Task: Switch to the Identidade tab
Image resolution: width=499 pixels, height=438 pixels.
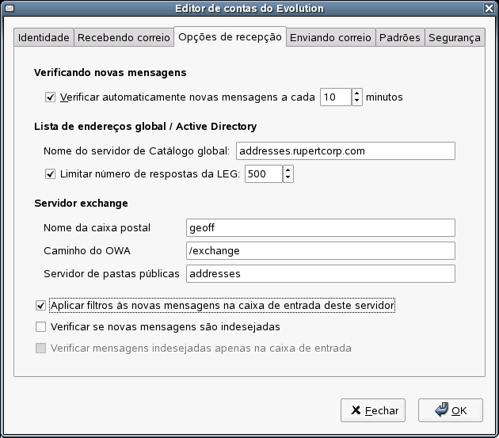Action: (x=44, y=37)
